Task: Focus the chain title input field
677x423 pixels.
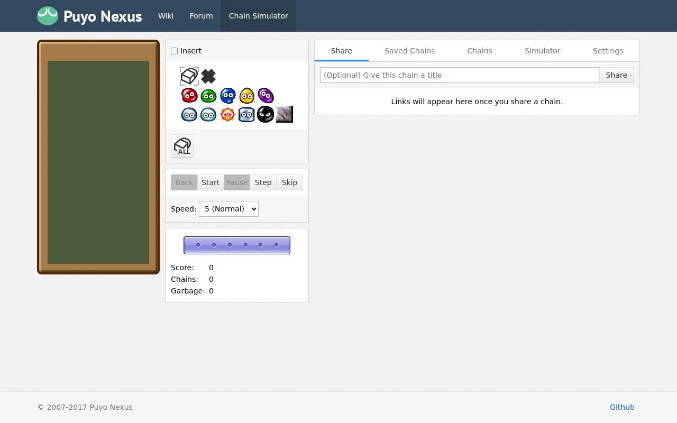Action: click(460, 75)
